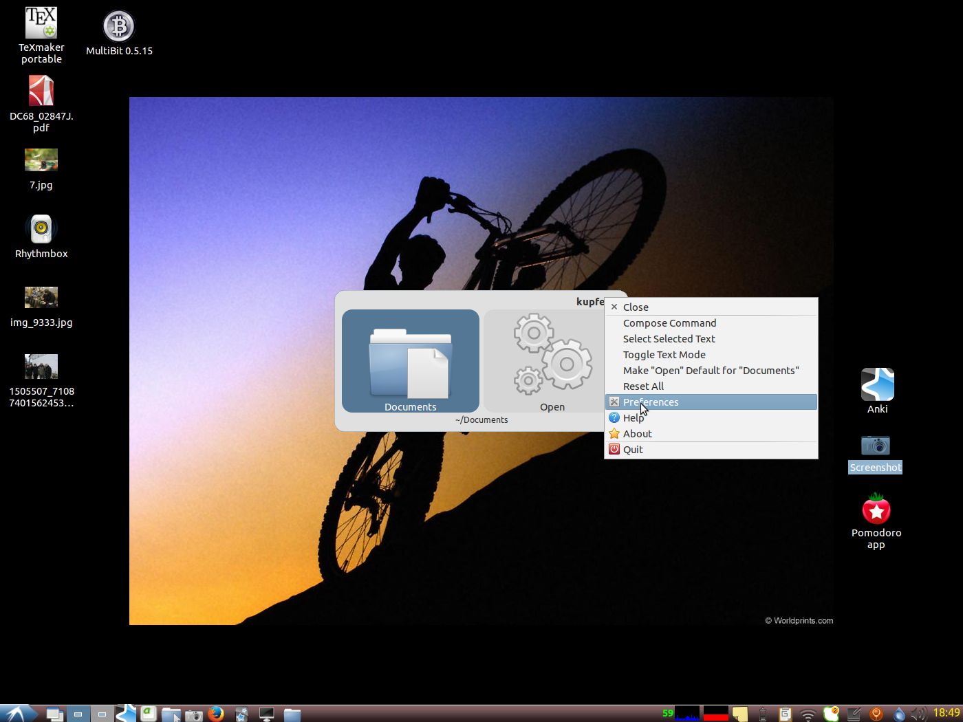Viewport: 963px width, 722px height.
Task: Click the volume speaker tray icon
Action: click(x=918, y=714)
